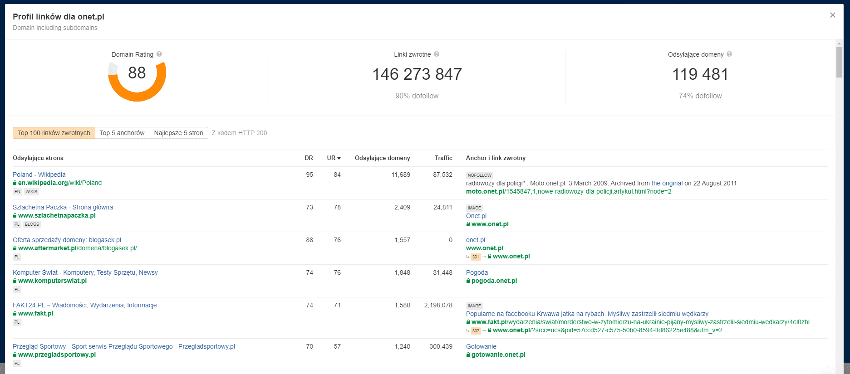
Task: Click the WIKIS tag under en.wikipedia.org
Action: [x=31, y=192]
